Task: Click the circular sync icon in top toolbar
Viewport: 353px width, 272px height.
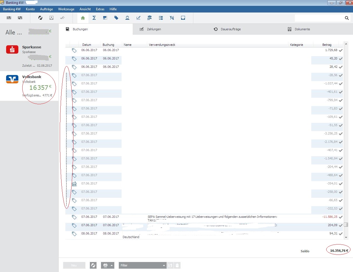Action: 40,18
